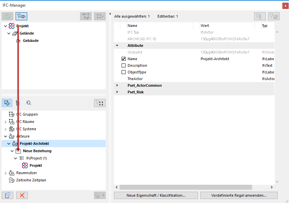Expand the IFC Räume node
This screenshot has height=203, width=289.
click(6, 122)
